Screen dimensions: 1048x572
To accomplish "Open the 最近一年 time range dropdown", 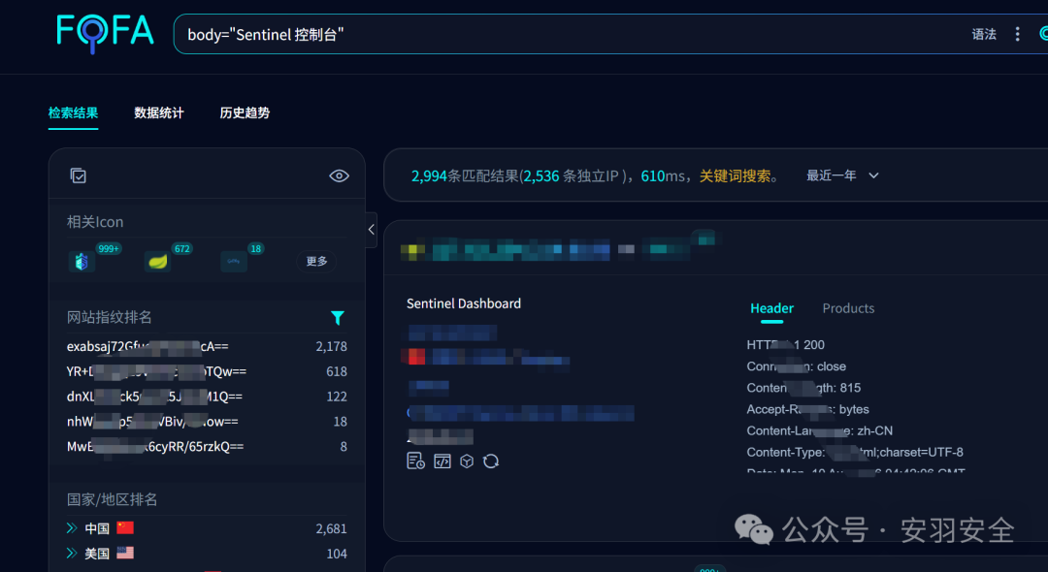I will [x=842, y=175].
